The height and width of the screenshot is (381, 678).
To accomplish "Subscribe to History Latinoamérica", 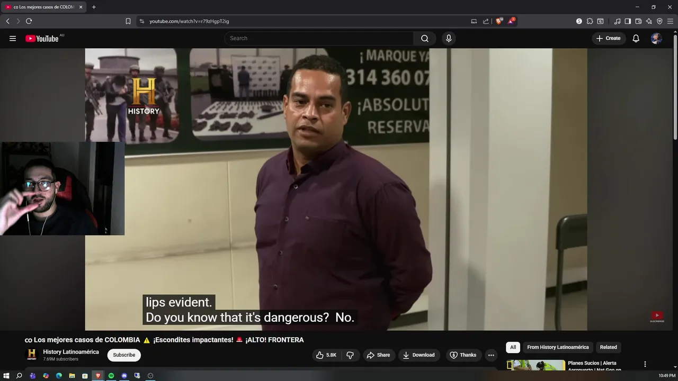I will point(124,355).
